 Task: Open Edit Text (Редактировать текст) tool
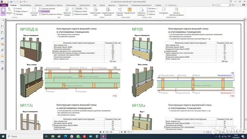click(x=95, y=12)
